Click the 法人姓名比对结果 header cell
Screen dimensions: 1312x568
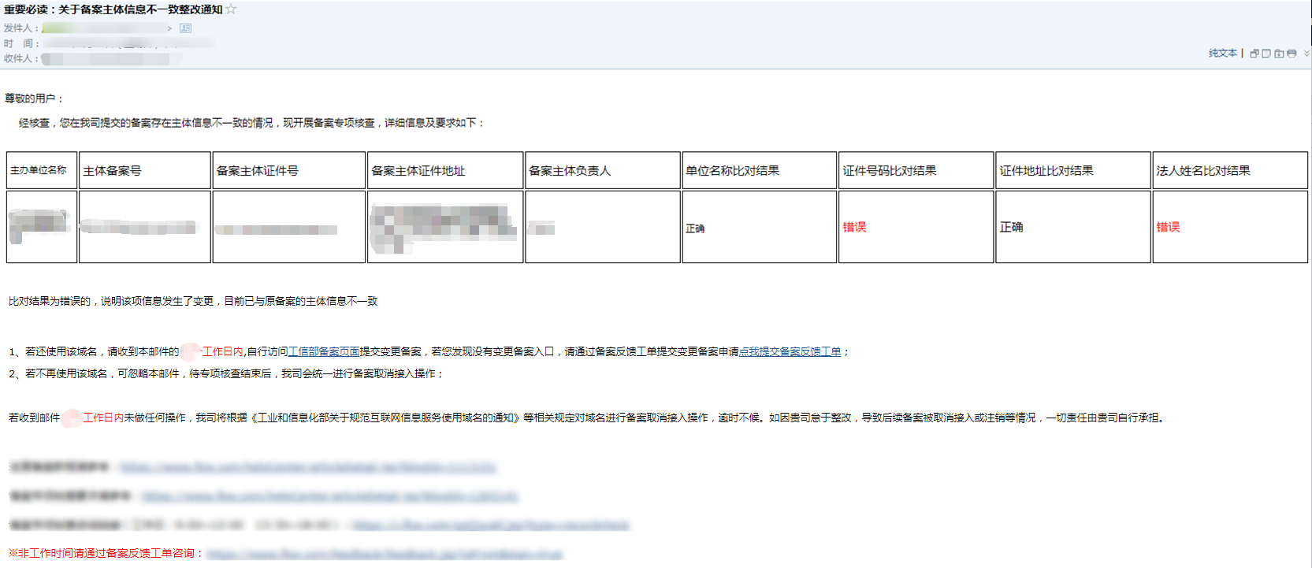1230,170
